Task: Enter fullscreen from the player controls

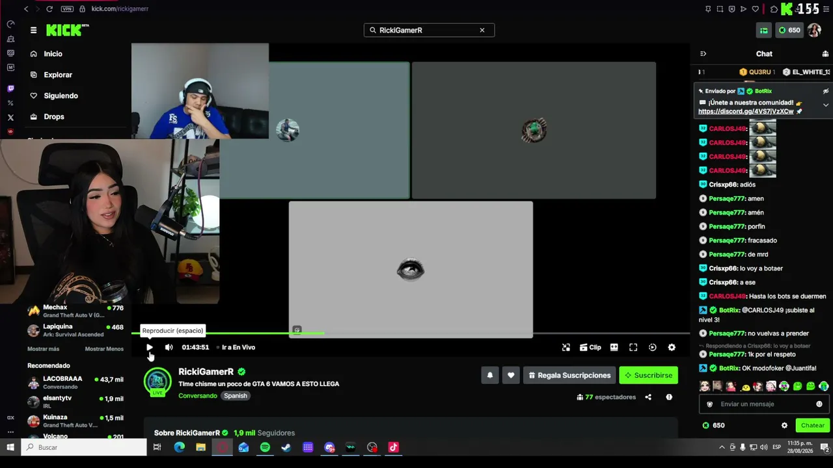Action: [633, 347]
